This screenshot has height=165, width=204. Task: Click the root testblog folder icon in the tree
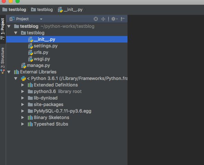pyautogui.click(x=17, y=26)
